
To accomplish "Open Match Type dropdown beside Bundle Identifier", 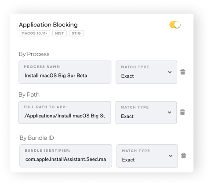I will pos(147,156).
